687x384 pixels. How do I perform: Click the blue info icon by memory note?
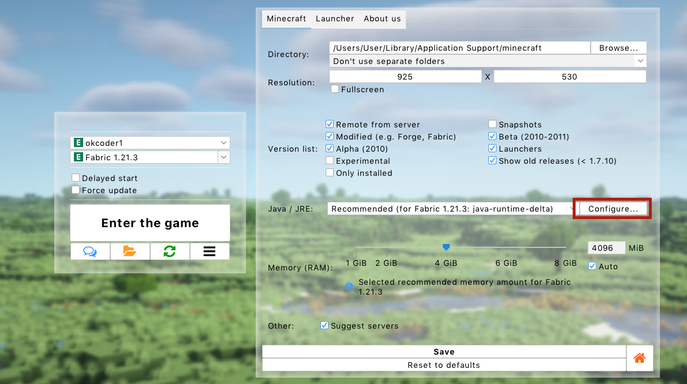coord(349,287)
